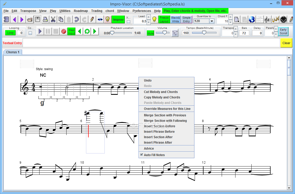Click the blue note-head icon
Screen dimensions: 295x194
[100, 19]
